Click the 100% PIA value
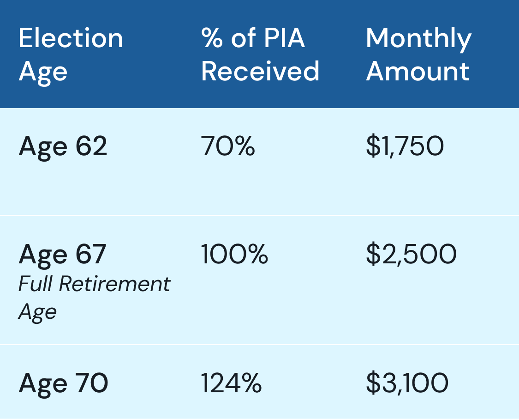519x420 pixels. point(234,254)
